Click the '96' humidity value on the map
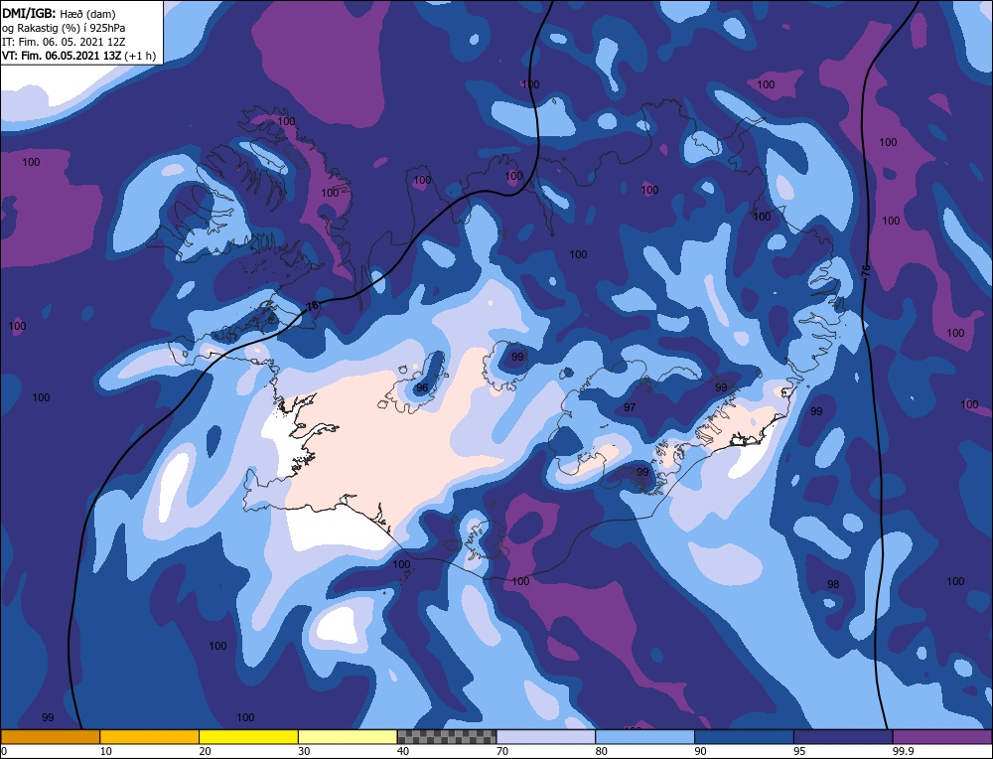 tap(422, 387)
